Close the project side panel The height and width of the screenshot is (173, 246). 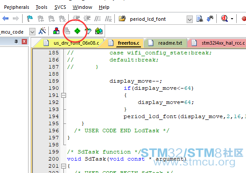[x=24, y=42]
